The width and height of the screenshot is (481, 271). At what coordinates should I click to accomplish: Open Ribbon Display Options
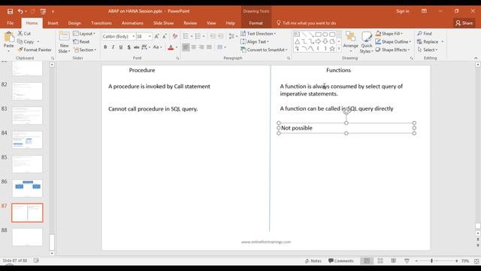[424, 11]
